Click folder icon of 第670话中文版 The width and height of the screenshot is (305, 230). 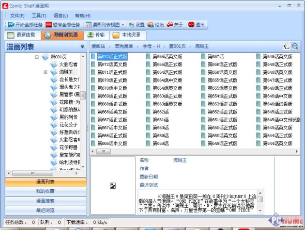(93, 88)
